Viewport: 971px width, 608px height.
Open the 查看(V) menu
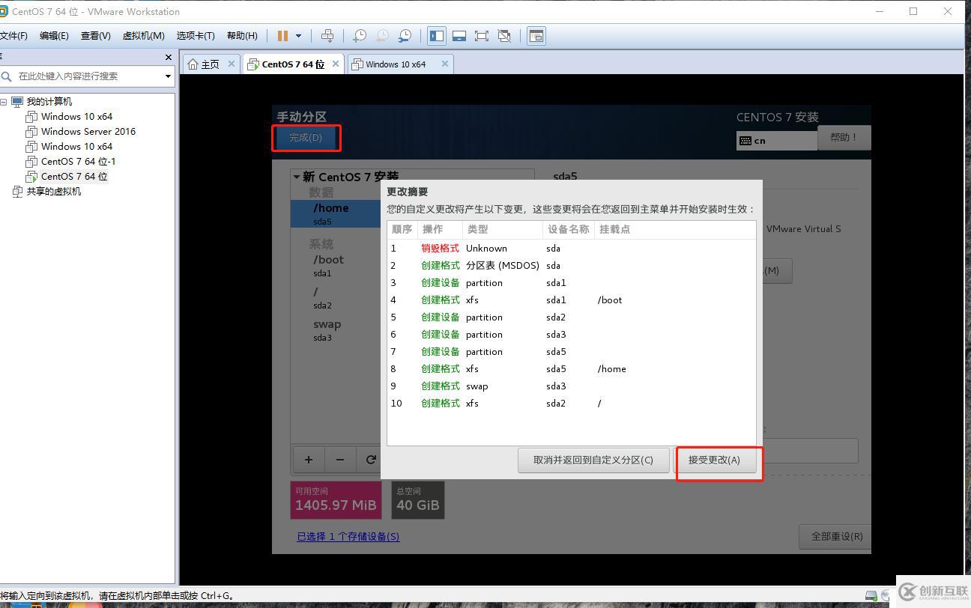96,35
